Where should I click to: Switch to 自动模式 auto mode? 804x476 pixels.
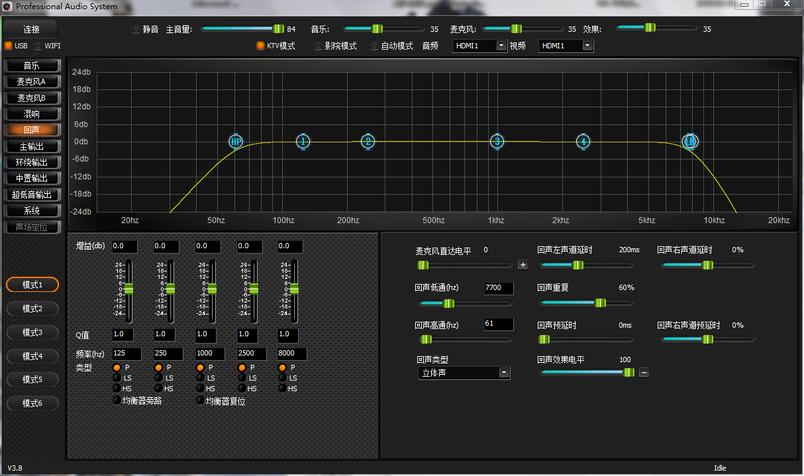375,46
